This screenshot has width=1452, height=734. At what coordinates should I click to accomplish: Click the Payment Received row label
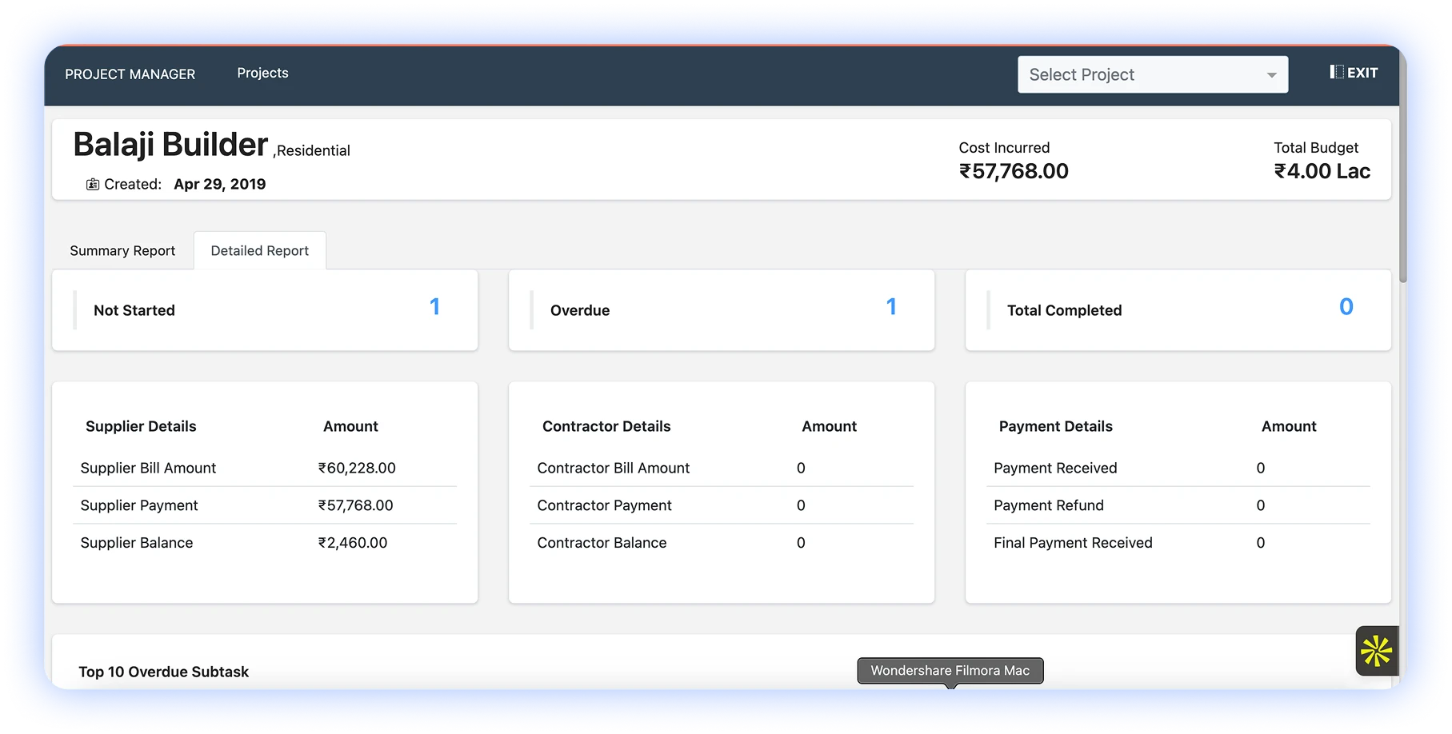(x=1055, y=468)
